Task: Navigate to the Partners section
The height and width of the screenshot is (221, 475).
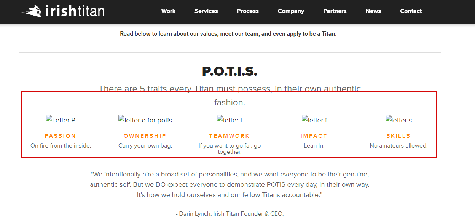Action: 335,11
